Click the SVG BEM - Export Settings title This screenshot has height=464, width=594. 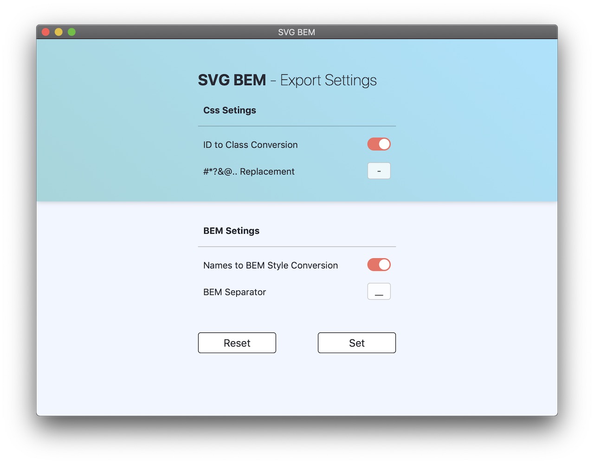click(287, 80)
